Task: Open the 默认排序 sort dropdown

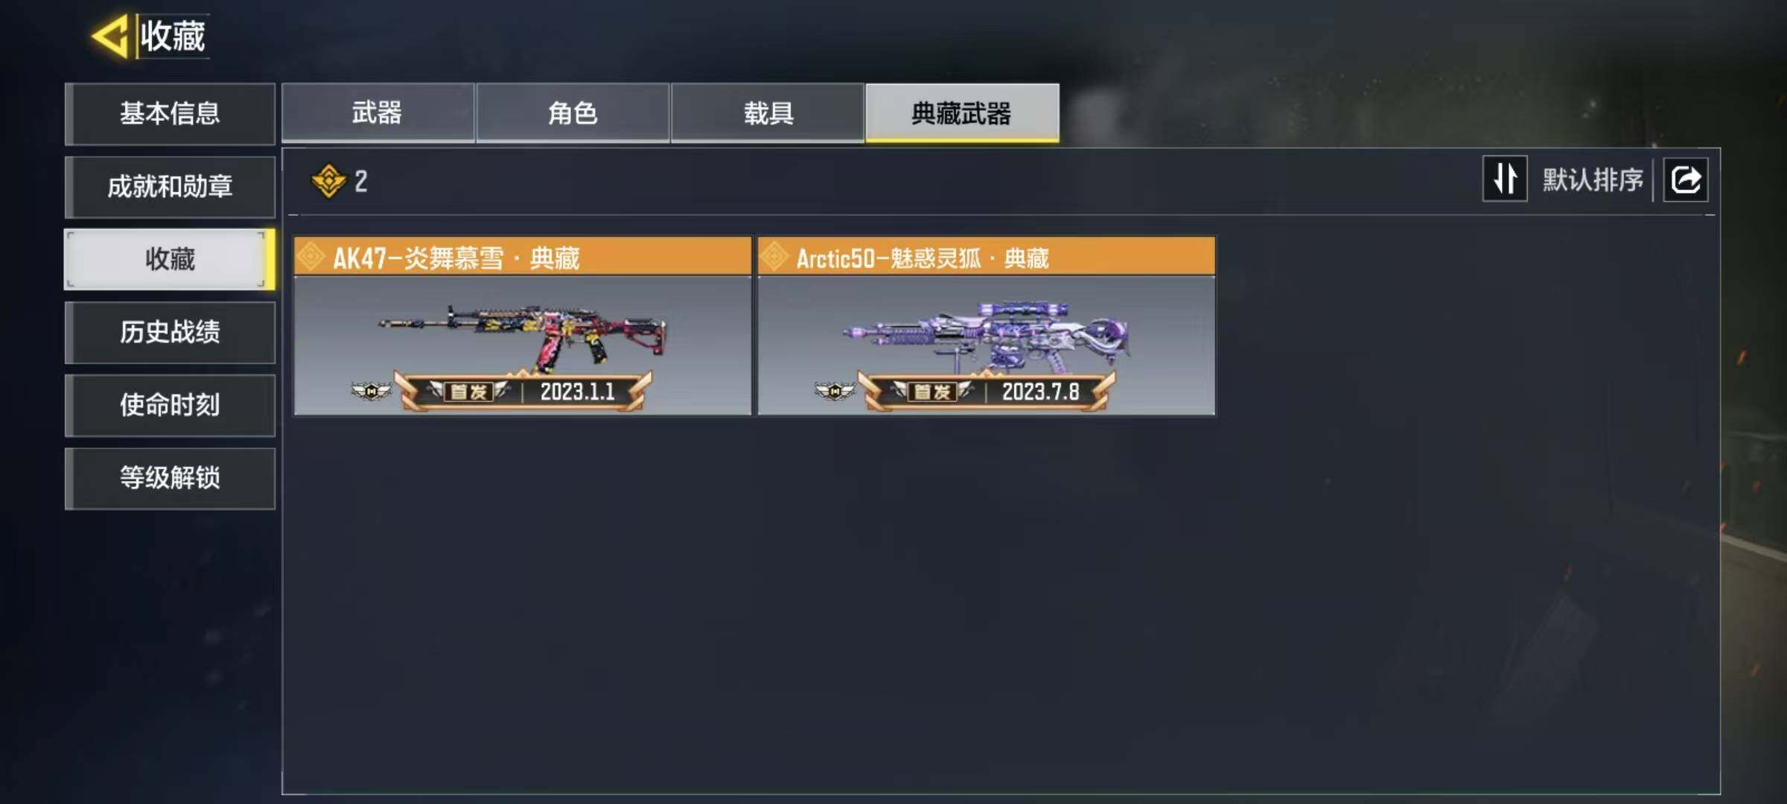Action: pyautogui.click(x=1593, y=179)
